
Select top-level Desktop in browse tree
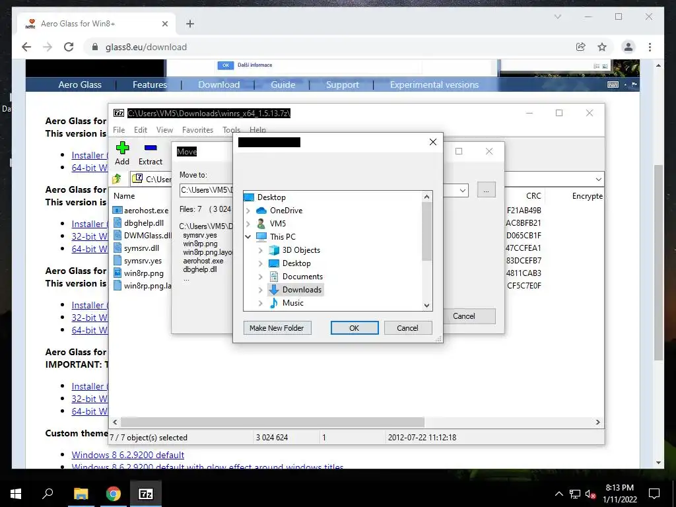[x=265, y=197]
